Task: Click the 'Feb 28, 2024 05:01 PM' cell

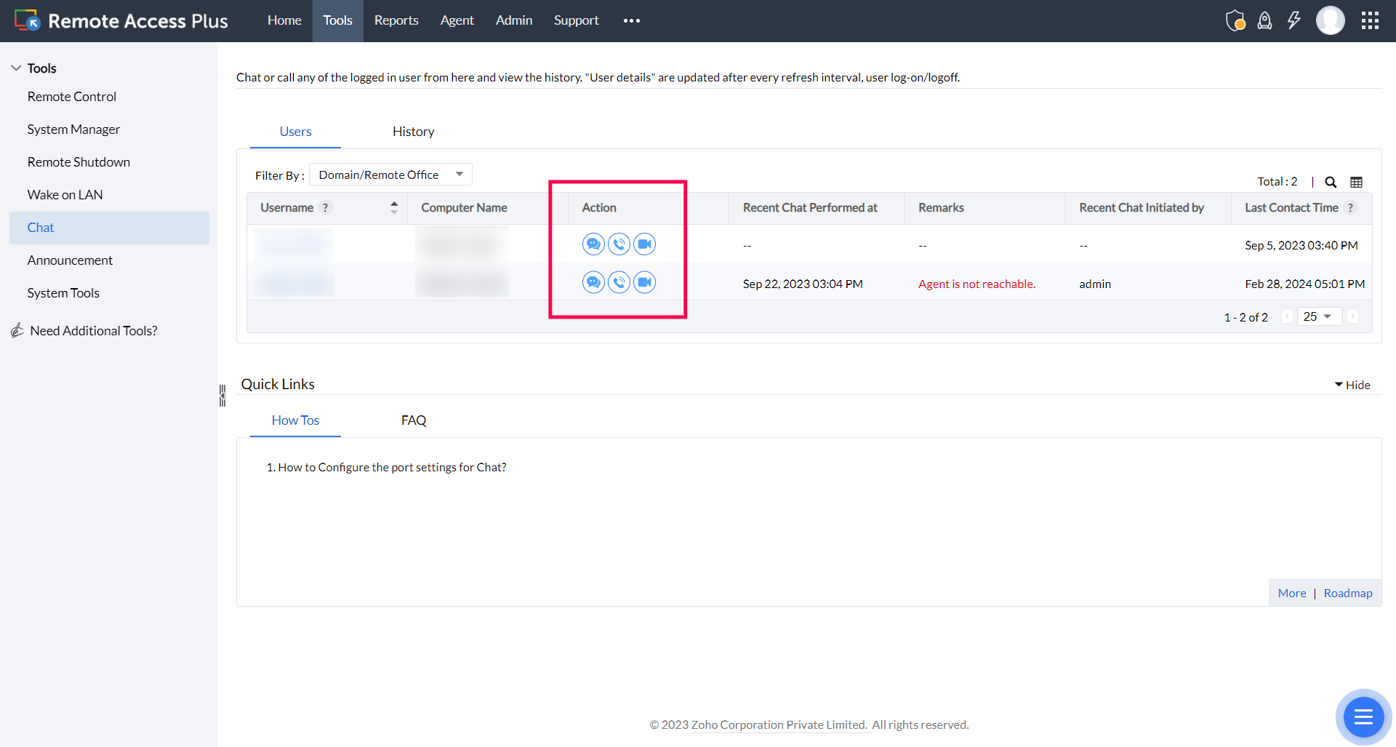Action: point(1304,284)
